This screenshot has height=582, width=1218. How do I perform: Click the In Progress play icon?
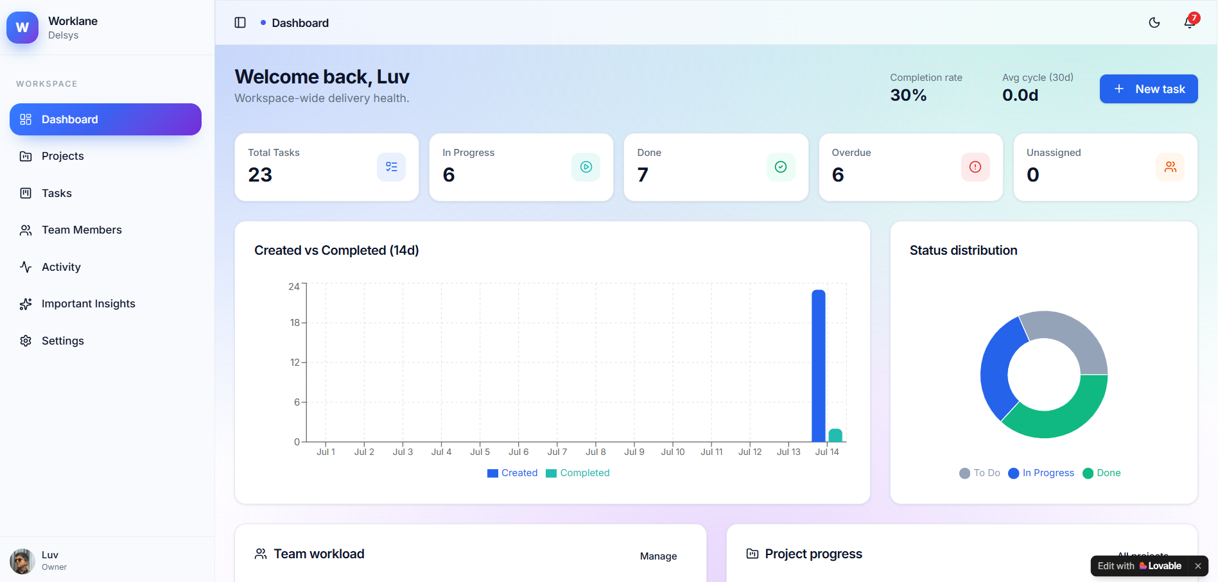pos(586,167)
